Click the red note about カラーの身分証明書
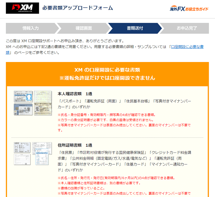The image size is (215, 197). 106,120
